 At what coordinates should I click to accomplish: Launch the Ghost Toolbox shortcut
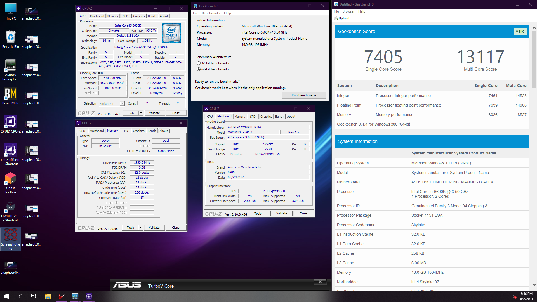coord(11,183)
